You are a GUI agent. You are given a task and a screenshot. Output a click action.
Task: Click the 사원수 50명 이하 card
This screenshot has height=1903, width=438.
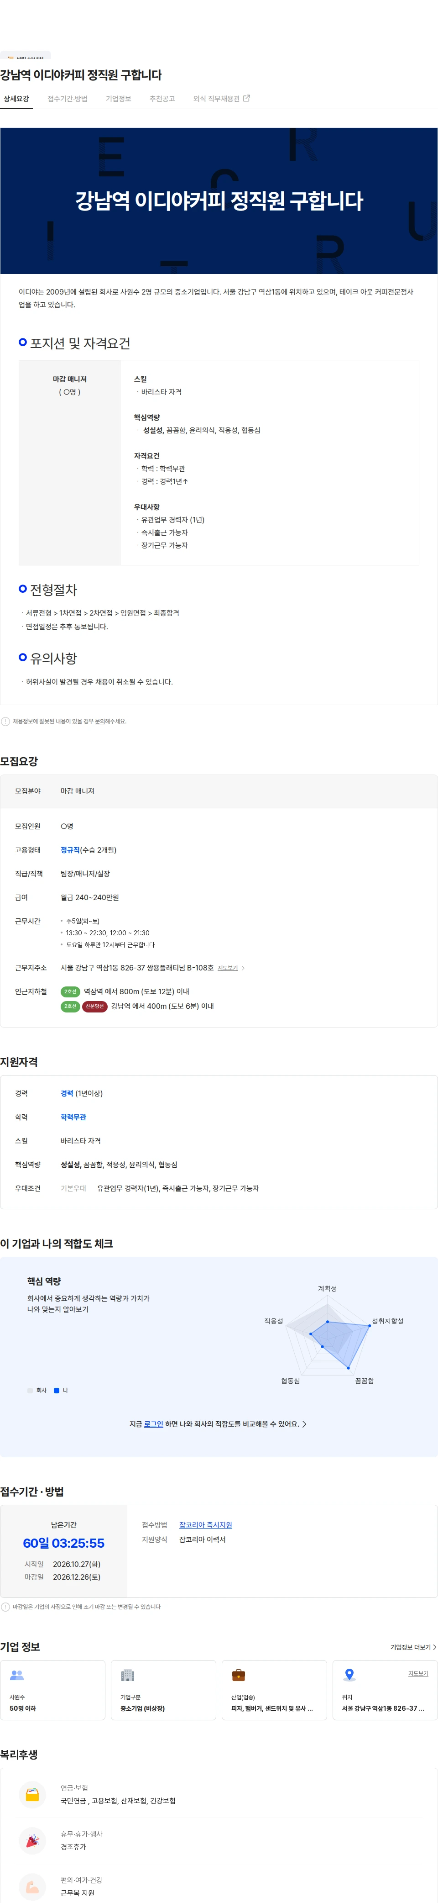click(52, 1690)
